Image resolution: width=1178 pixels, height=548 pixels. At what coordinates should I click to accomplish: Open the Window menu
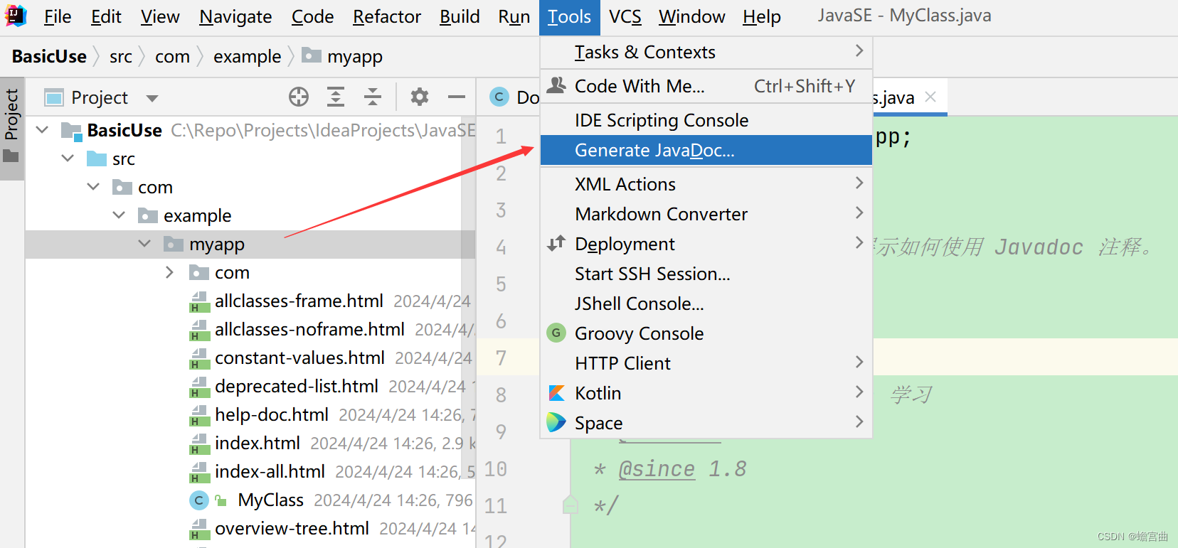(692, 16)
